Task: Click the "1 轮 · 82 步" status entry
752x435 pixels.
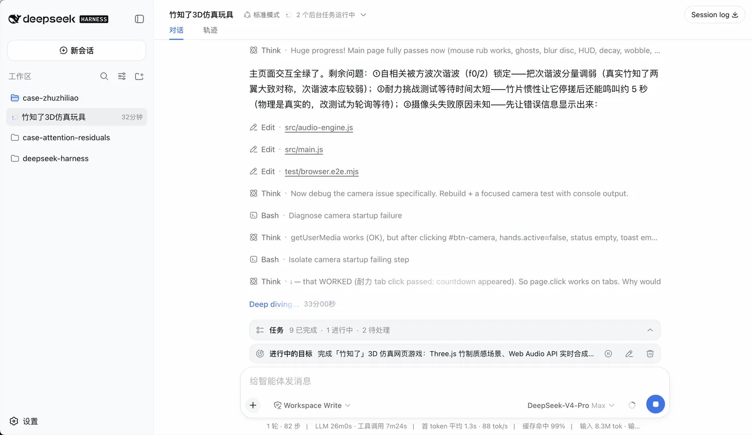Action: coord(284,426)
